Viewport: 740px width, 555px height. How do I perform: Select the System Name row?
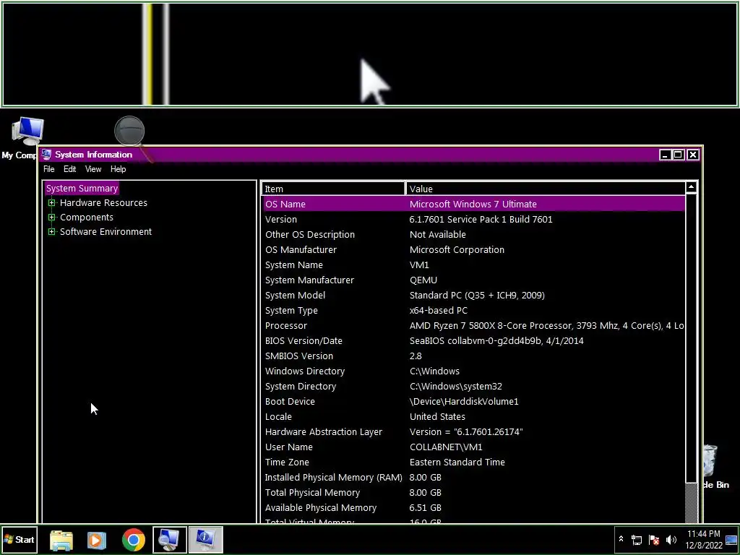[x=474, y=264]
